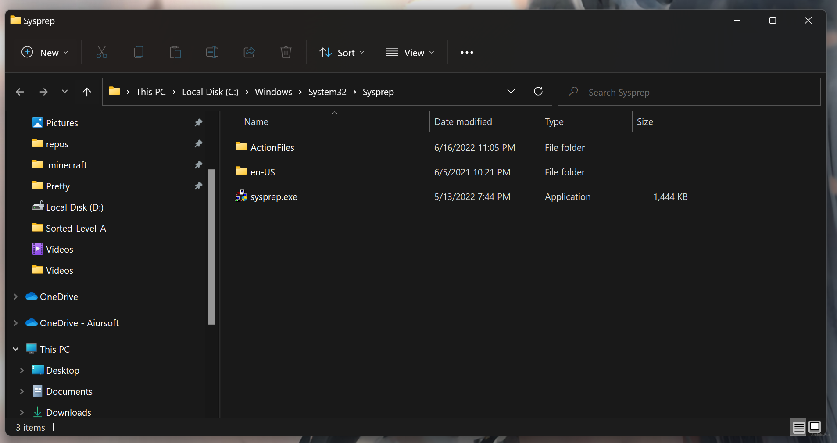Click date 6/16/2022 11:05 PM

click(475, 148)
